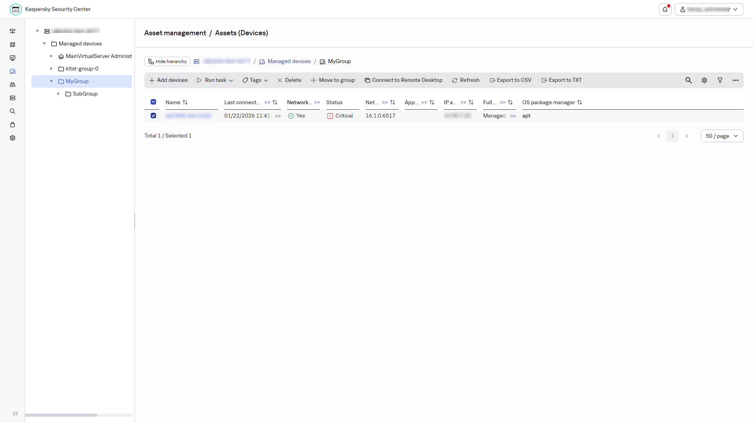Toggle the select-all header checkbox
This screenshot has height=423, width=753.
[153, 102]
